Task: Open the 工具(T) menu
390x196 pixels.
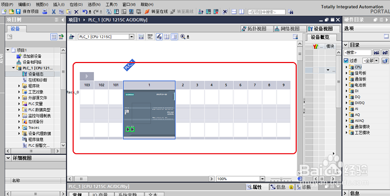Action: click(111, 4)
